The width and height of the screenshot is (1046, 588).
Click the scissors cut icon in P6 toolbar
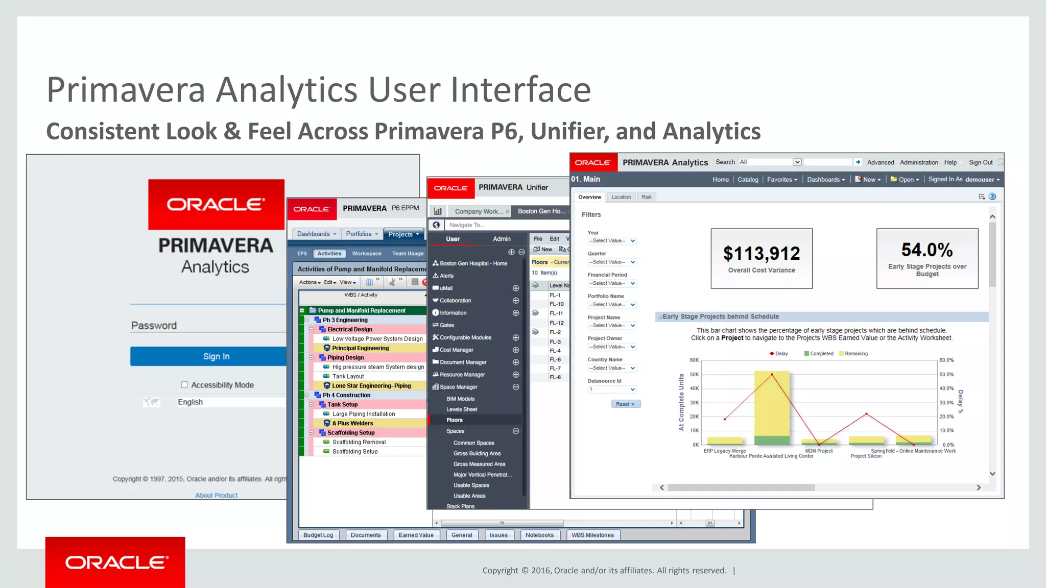(392, 282)
